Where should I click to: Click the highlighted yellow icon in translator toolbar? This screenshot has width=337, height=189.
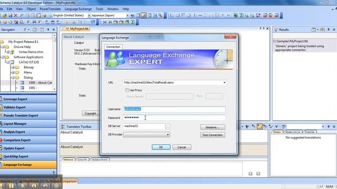(x=260, y=127)
